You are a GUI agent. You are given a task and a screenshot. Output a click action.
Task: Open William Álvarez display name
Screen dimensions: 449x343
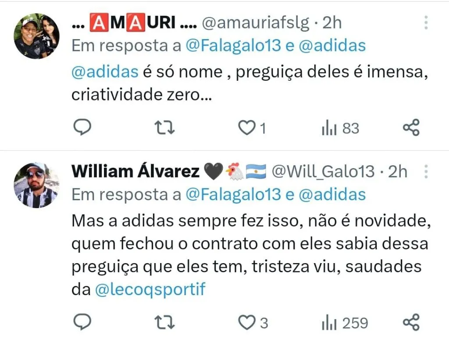pyautogui.click(x=135, y=171)
